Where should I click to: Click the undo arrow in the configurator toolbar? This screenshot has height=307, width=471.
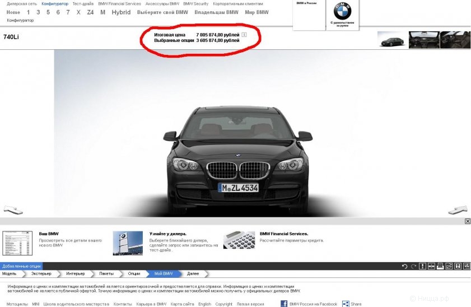[404, 266]
